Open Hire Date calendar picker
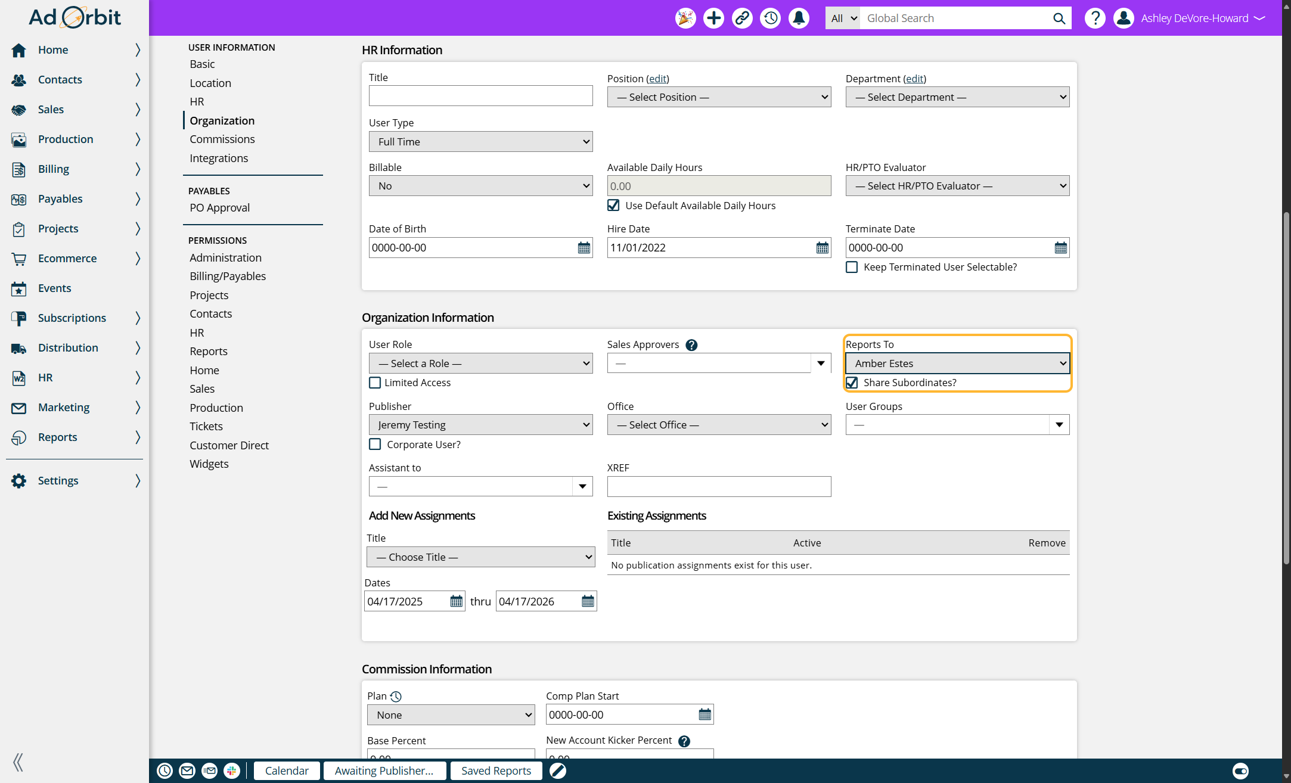 click(822, 248)
